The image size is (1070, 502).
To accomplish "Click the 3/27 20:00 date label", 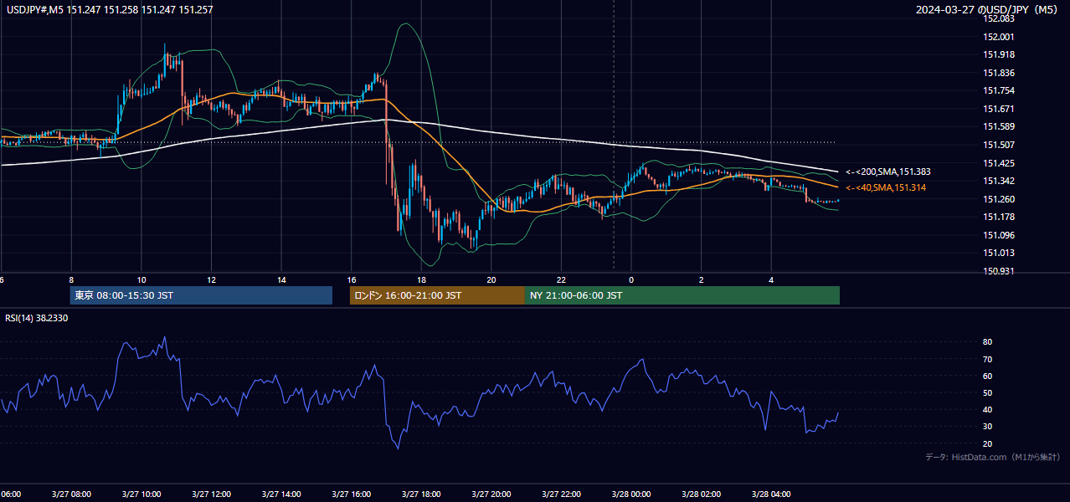I will point(491,494).
